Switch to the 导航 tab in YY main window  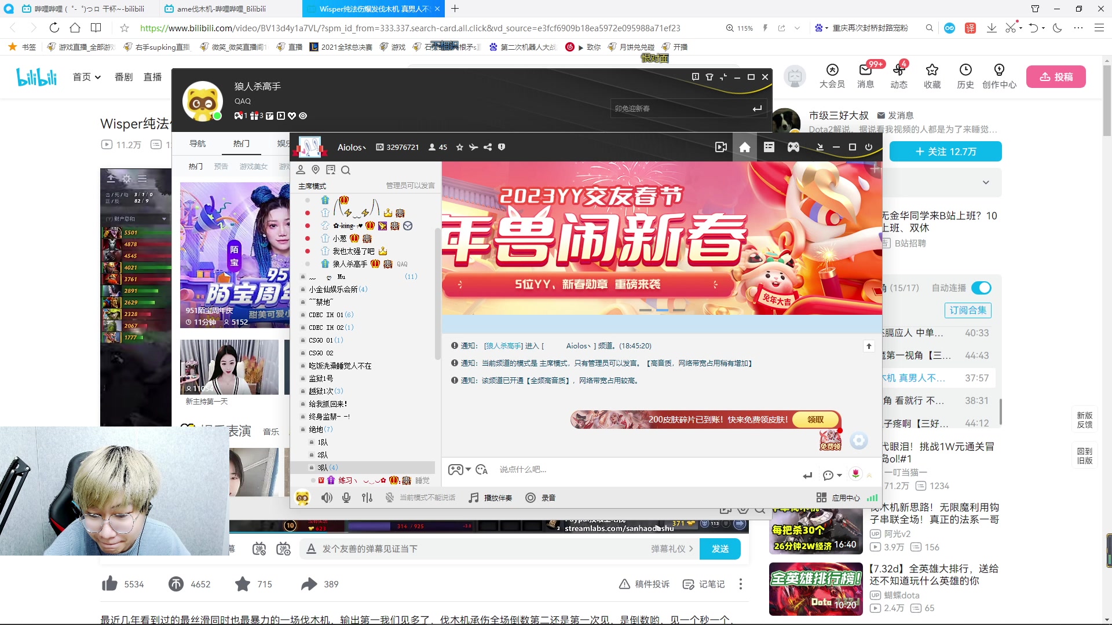coord(197,144)
